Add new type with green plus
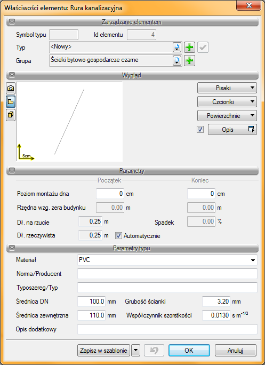265x365 pixels. pos(189,47)
